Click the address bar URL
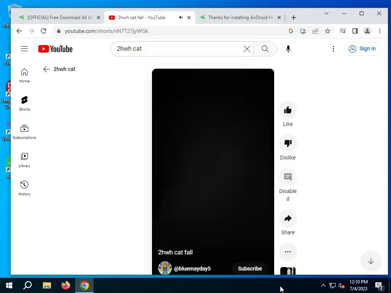The image size is (391, 293). click(107, 31)
